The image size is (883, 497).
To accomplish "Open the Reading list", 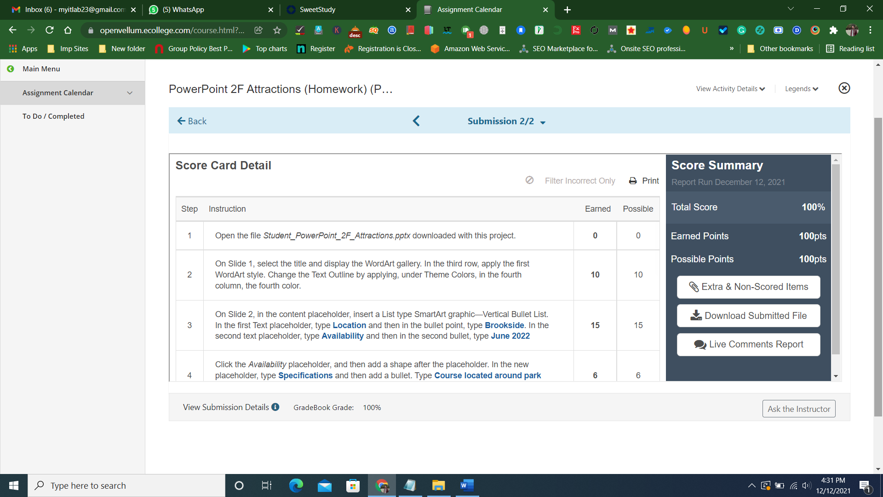I will [x=850, y=48].
